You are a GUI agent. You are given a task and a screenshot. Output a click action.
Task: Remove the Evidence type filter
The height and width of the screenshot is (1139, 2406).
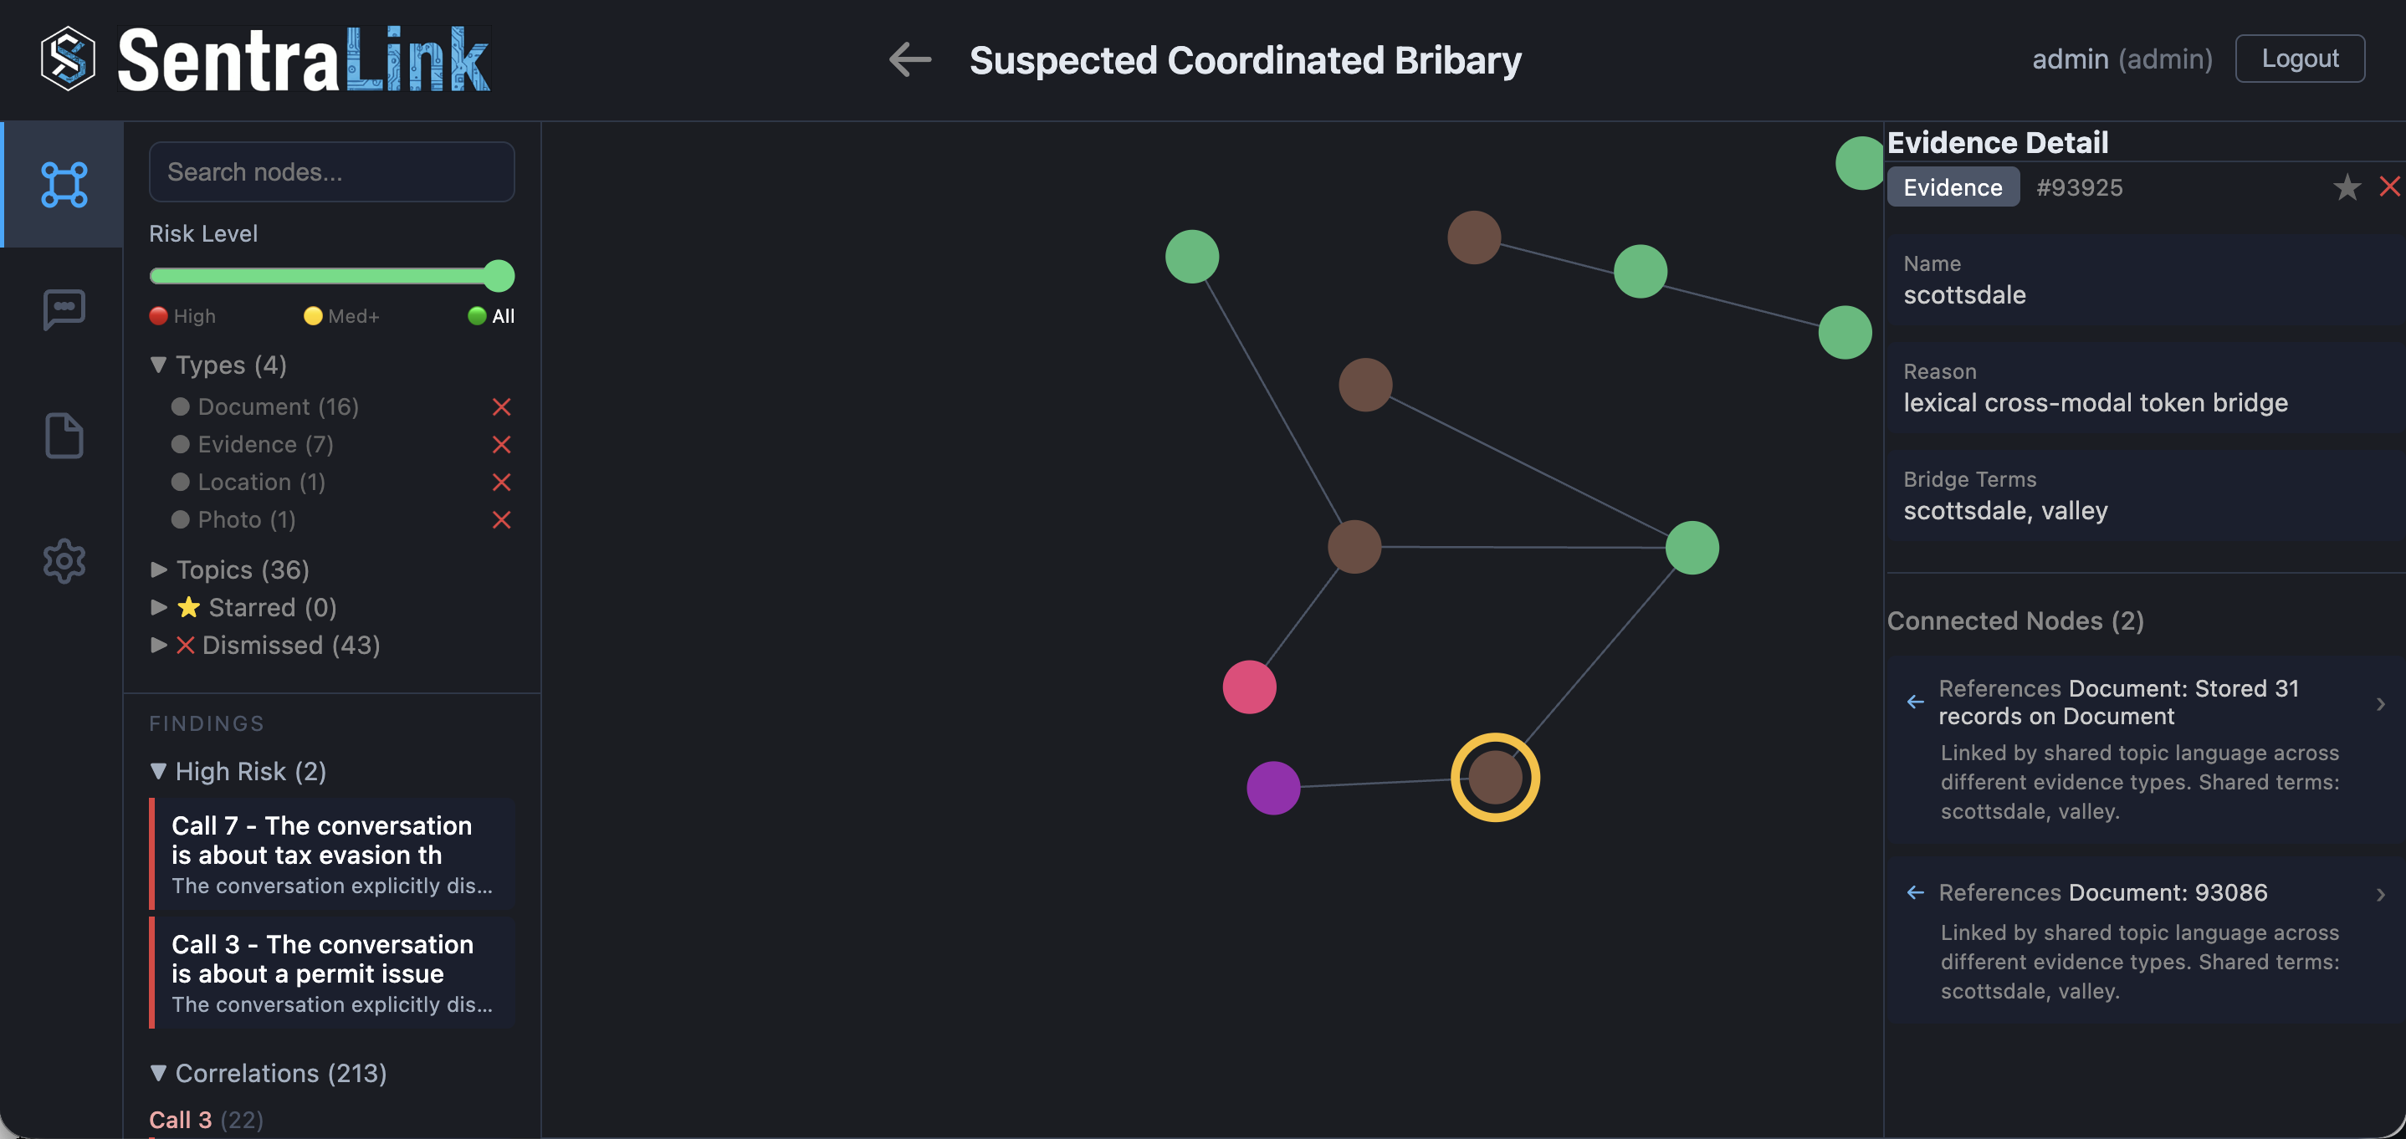click(502, 444)
